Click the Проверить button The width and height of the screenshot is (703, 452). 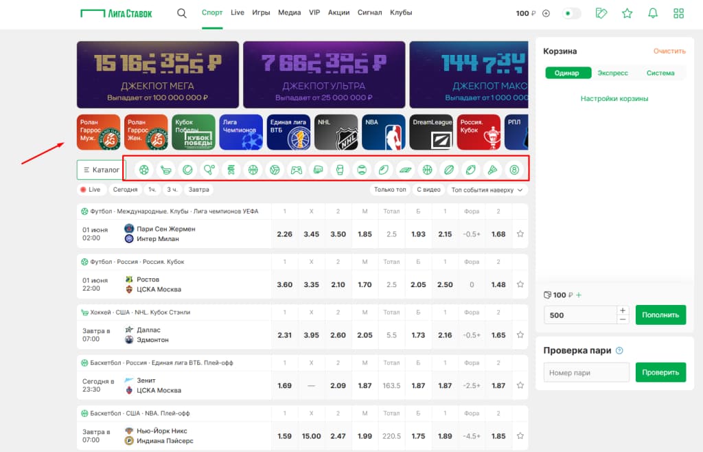[x=660, y=372]
